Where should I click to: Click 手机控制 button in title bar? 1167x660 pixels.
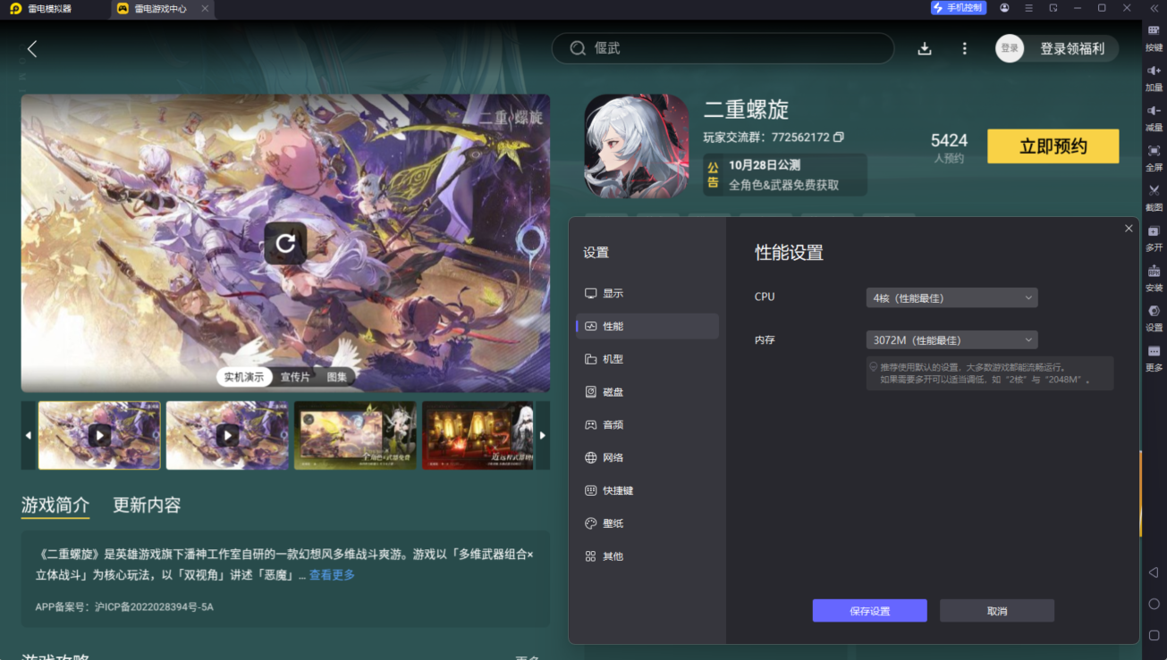pos(958,8)
